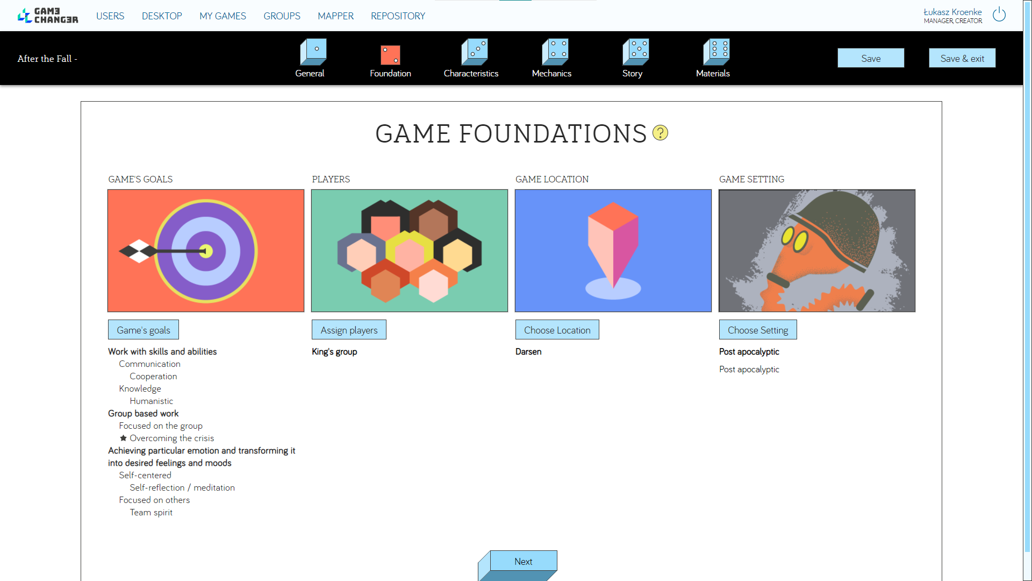Open the Characteristics dice step
This screenshot has width=1032, height=581.
coord(474,52)
